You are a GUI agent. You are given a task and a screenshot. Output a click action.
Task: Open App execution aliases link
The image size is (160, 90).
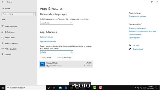48,41
